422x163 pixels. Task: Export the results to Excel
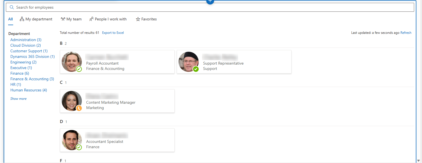click(x=113, y=33)
